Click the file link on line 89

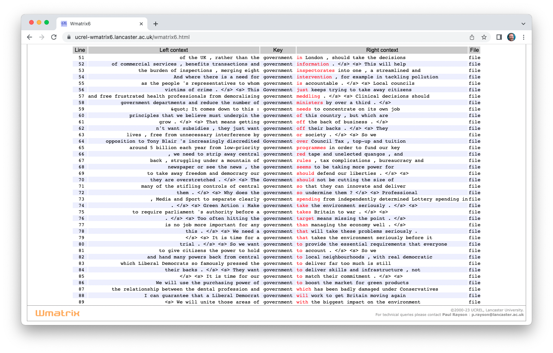tap(474, 302)
